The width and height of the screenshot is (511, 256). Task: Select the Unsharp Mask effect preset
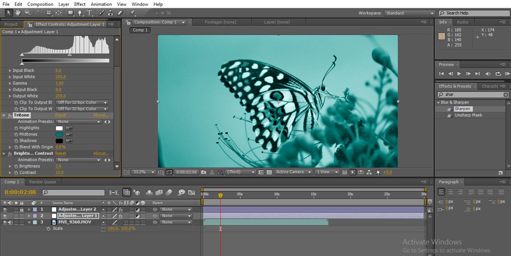[468, 115]
